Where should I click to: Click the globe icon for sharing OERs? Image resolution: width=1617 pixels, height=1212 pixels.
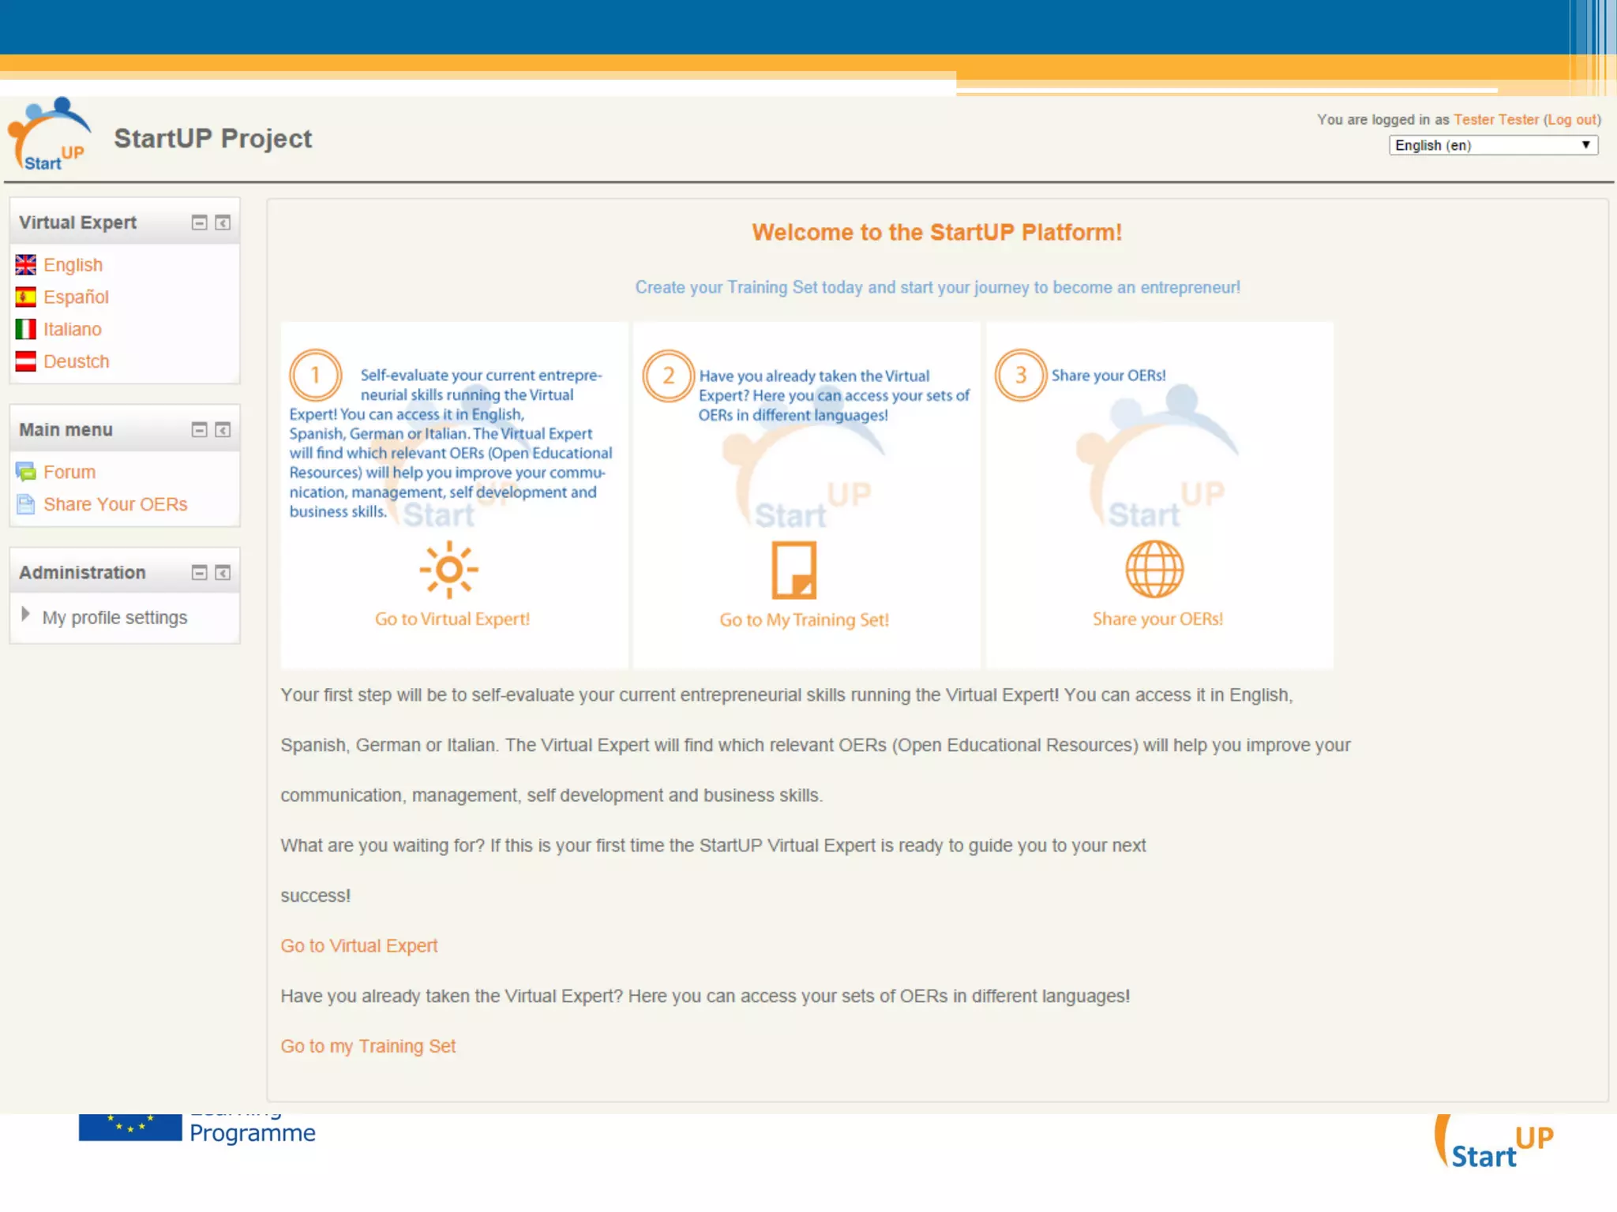pos(1154,569)
